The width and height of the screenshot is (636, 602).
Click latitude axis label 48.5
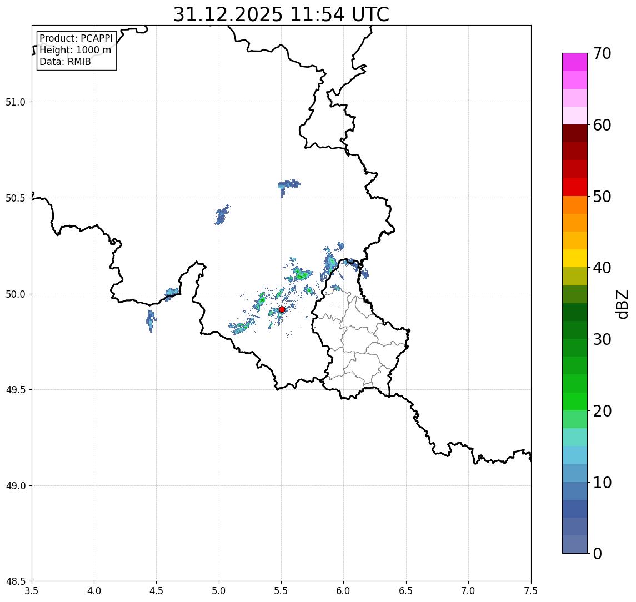coord(16,581)
